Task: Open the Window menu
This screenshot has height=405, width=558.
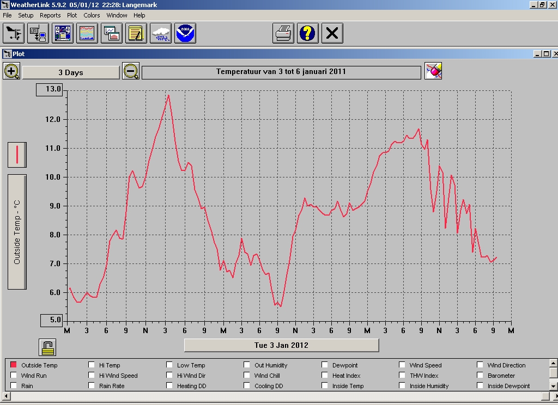Action: 117,15
